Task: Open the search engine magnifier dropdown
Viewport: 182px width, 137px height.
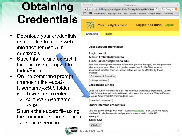Action: (x=163, y=9)
